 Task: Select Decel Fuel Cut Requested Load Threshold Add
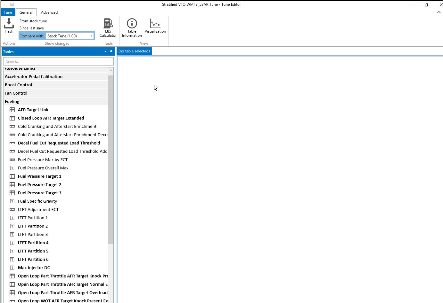[x=63, y=151]
